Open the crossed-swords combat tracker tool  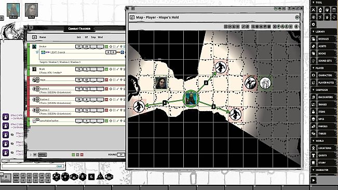pyautogui.click(x=314, y=10)
